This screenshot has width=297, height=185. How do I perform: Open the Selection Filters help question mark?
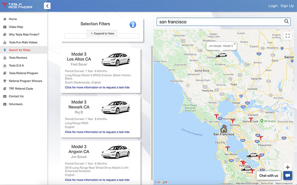coord(133,25)
